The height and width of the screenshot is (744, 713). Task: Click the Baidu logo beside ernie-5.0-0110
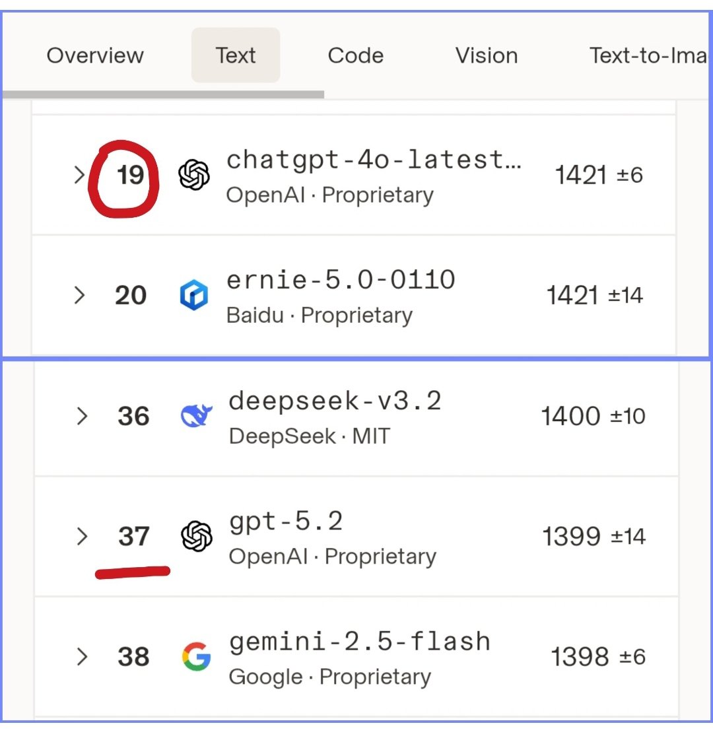[x=194, y=295]
